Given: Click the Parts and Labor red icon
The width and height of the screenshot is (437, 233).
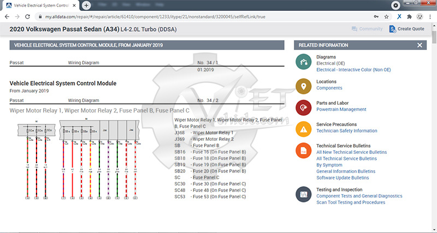Looking at the screenshot, I should [x=304, y=107].
